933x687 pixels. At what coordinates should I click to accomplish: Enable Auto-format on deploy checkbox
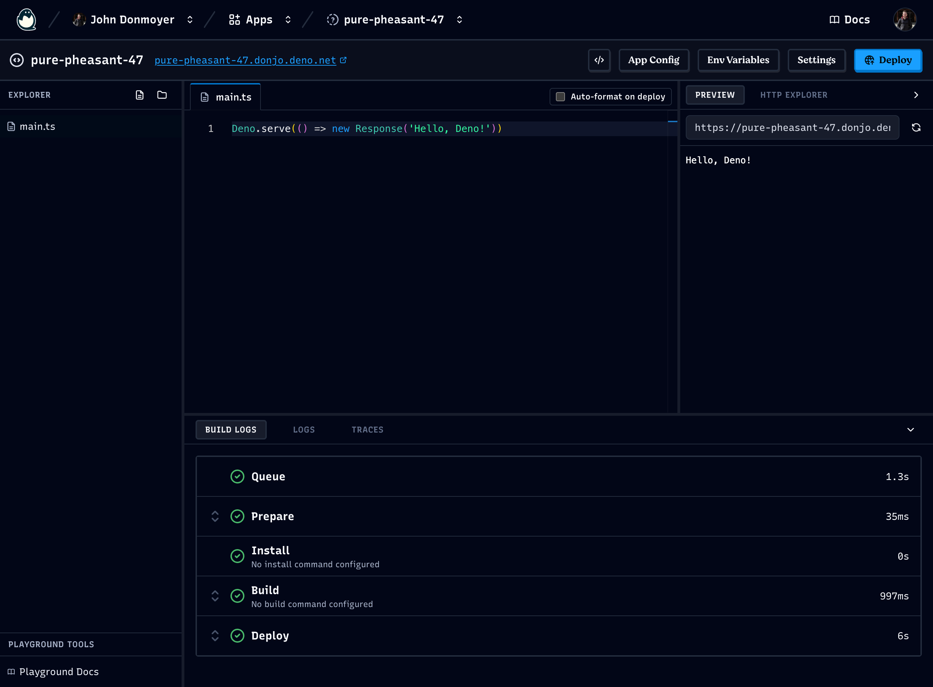click(x=560, y=96)
